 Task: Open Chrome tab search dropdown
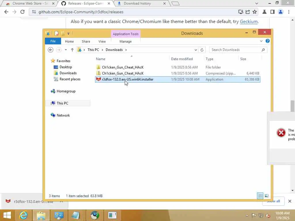(x=257, y=3)
